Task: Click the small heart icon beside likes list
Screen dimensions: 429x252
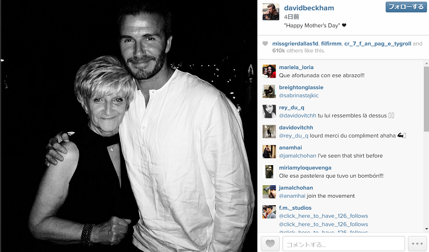Action: click(265, 43)
